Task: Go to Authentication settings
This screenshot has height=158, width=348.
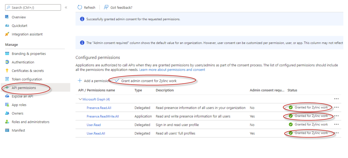Action: [x=23, y=62]
